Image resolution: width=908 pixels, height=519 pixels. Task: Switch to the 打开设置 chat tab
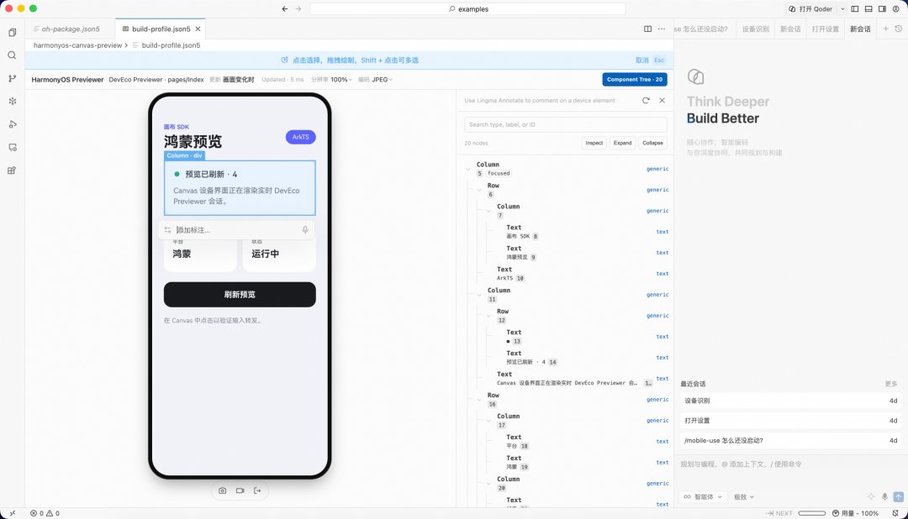(826, 29)
